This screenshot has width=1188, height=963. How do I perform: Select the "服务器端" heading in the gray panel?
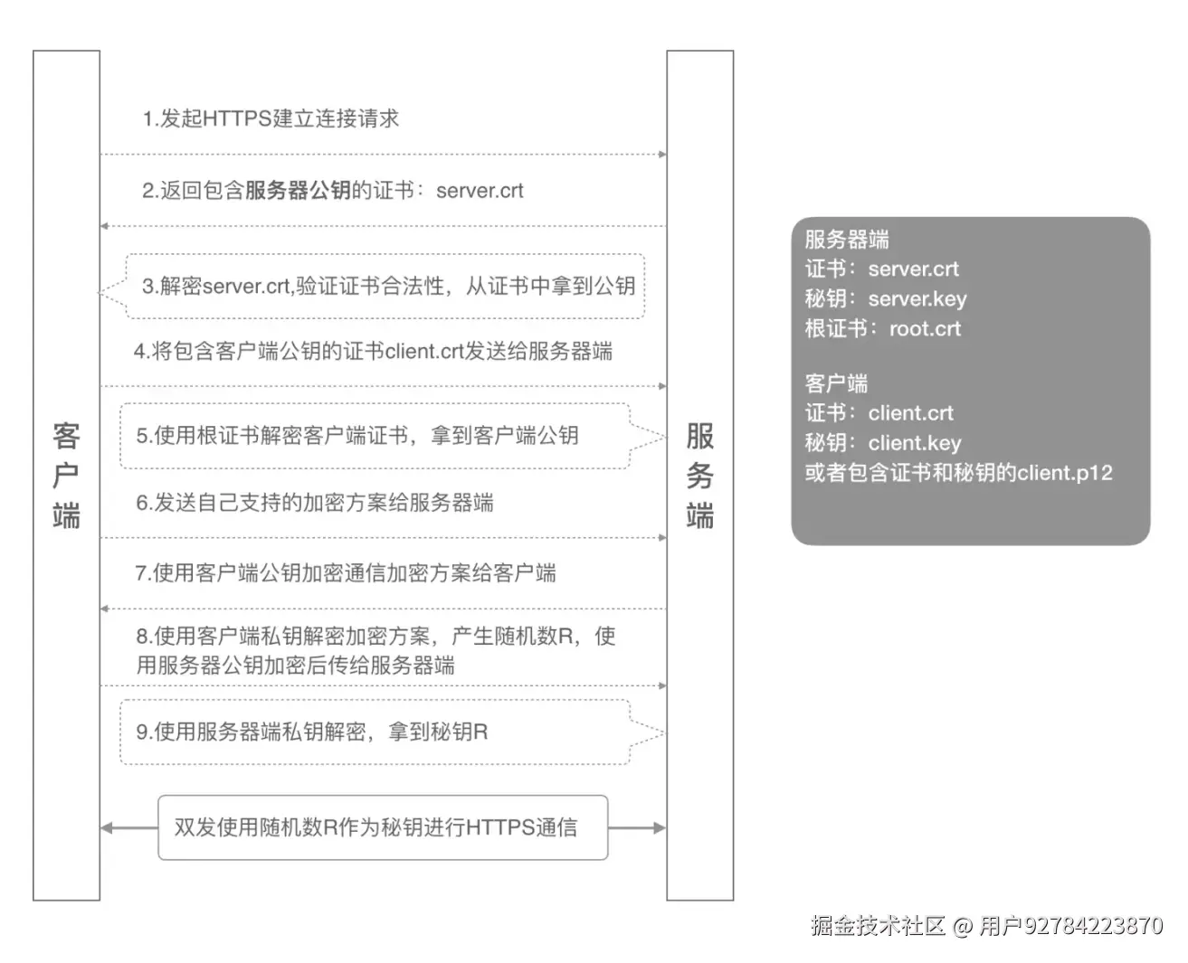tap(847, 240)
